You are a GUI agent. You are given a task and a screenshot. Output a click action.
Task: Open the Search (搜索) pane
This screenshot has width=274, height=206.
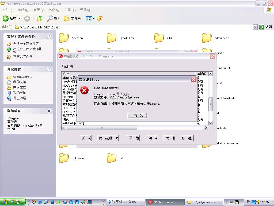[54, 19]
